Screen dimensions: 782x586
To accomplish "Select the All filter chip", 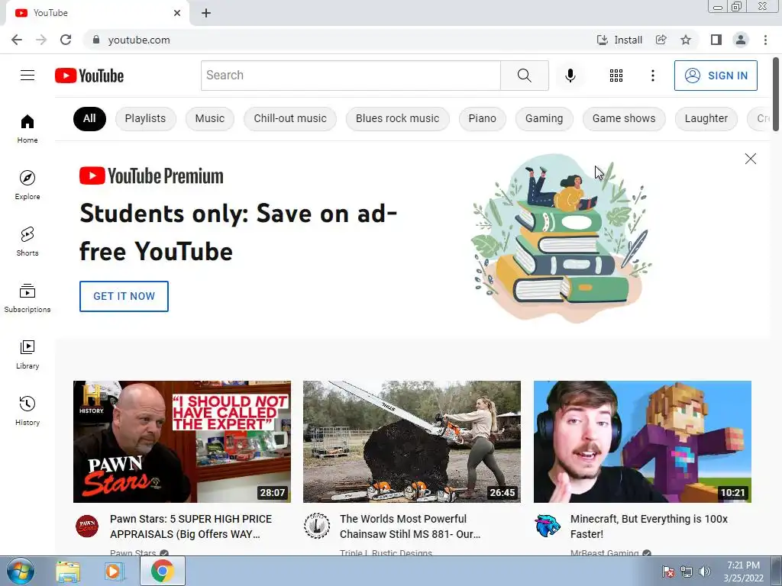I will point(89,118).
